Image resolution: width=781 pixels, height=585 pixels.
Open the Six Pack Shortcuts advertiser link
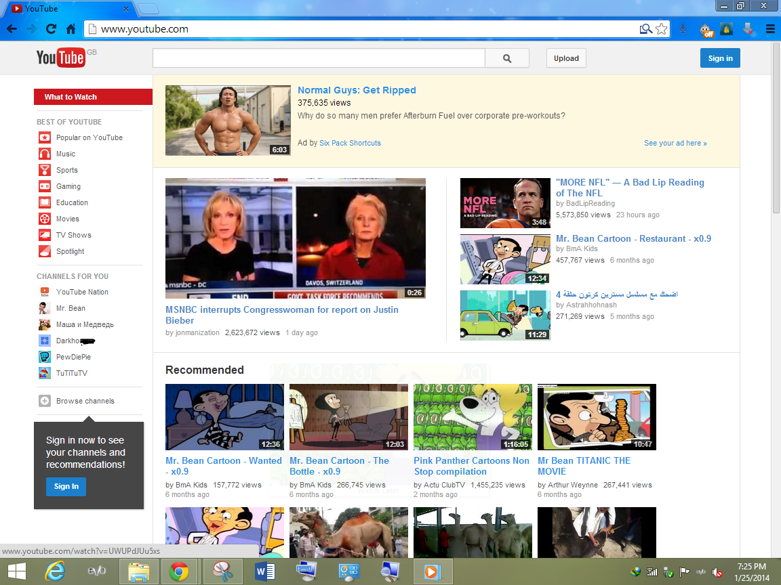pos(350,144)
